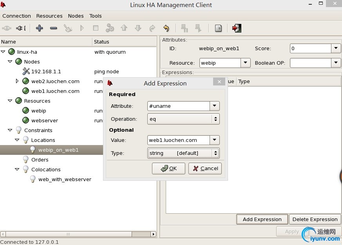Click the Type column header in Expressions

pyautogui.click(x=289, y=82)
